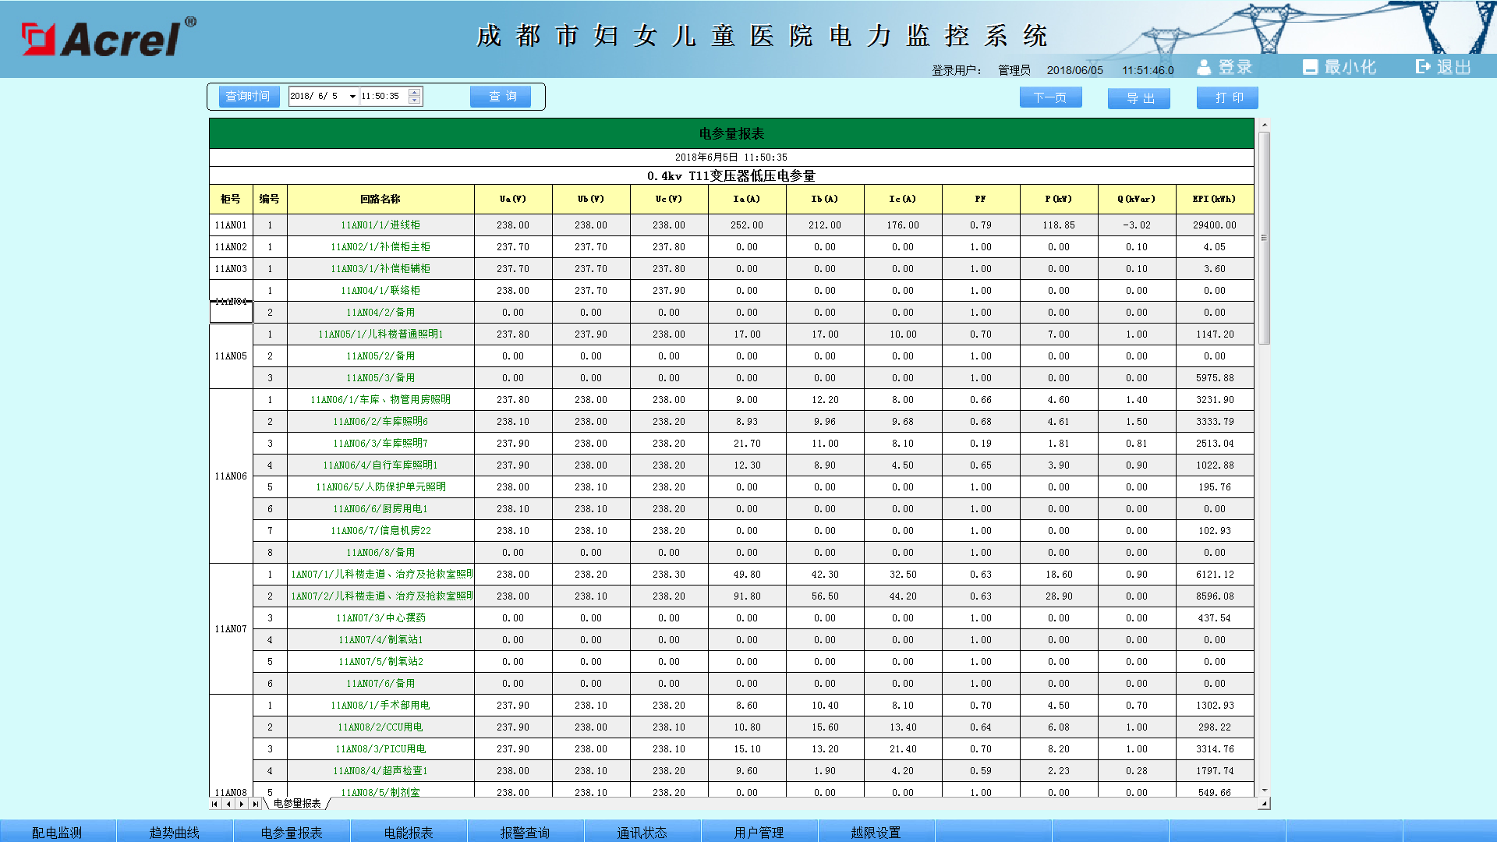
Task: Click EPI value 29400.00
Action: [1215, 225]
